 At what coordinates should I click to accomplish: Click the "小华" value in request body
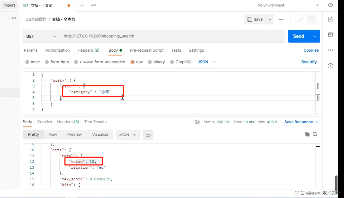pyautogui.click(x=105, y=92)
